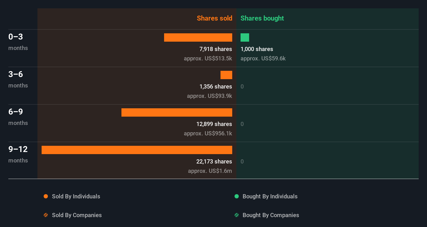Click the 0–3 months row label
The width and height of the screenshot is (427, 227).
(x=18, y=42)
